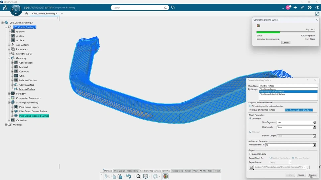Image resolution: width=321 pixels, height=180 pixels.
Task: Expand the Materials tree node
Action: (6, 125)
